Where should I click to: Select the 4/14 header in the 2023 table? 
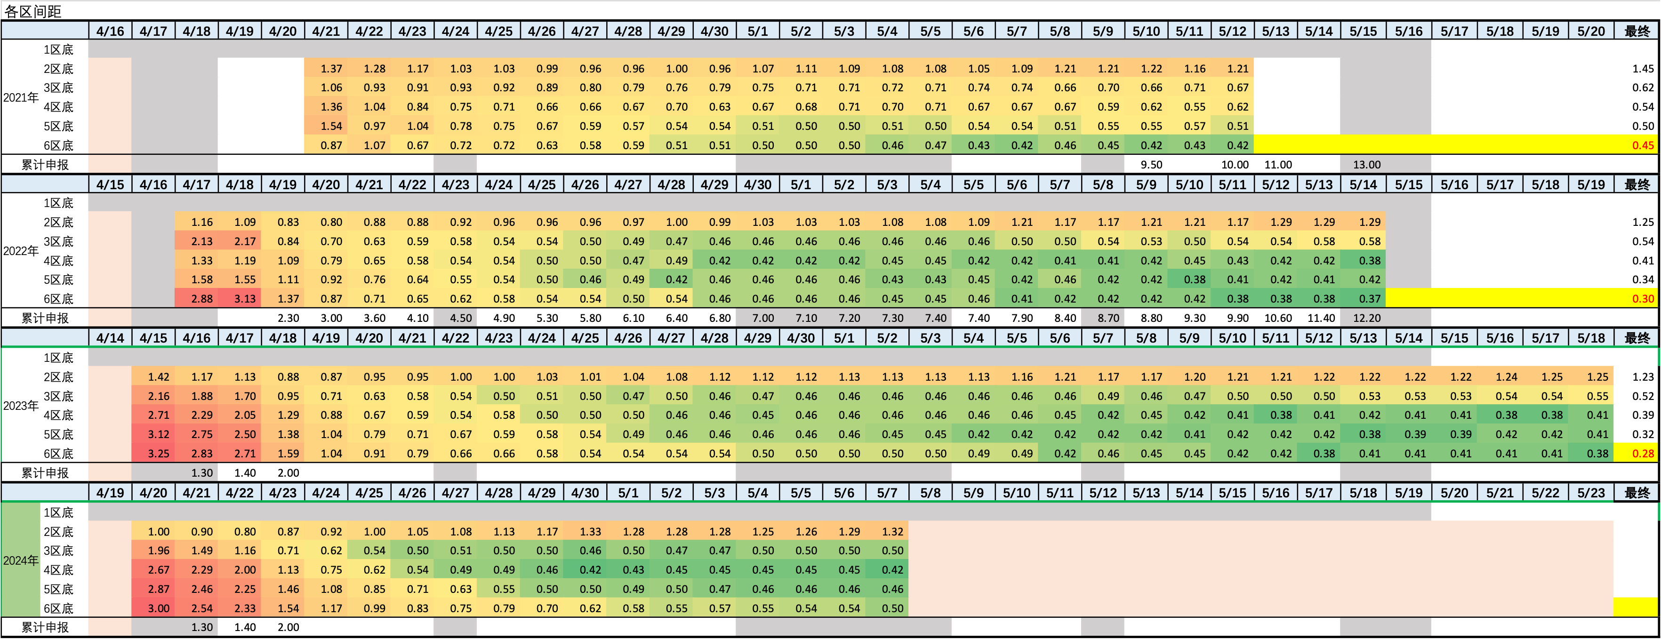point(110,338)
